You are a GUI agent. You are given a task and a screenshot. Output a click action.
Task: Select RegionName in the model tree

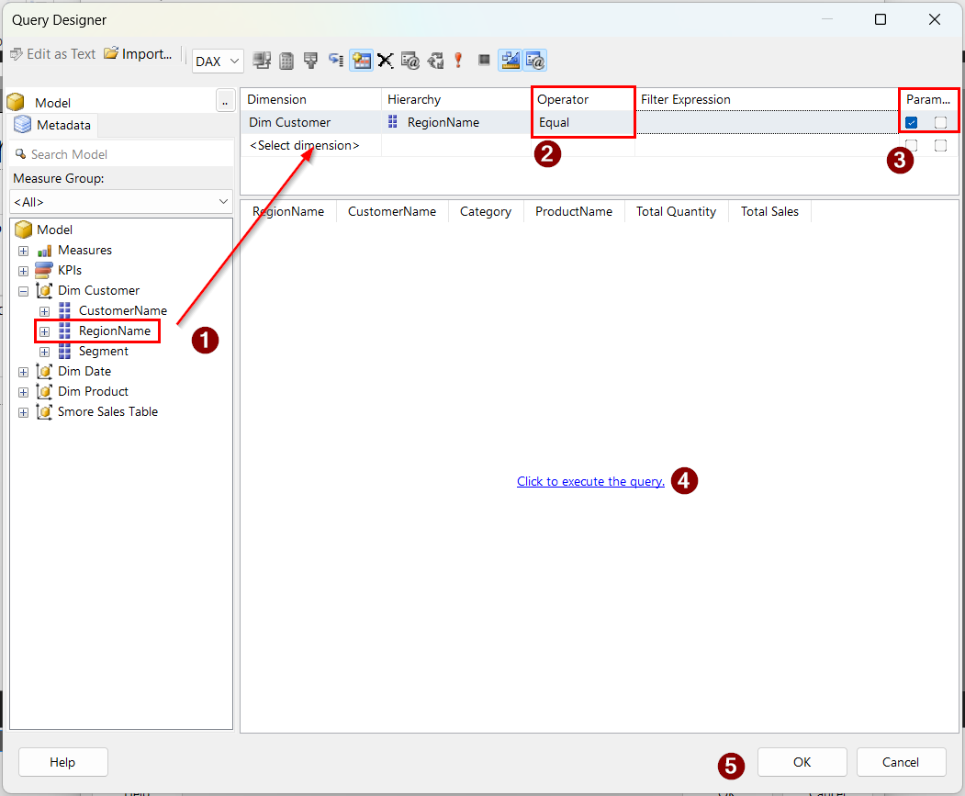[115, 331]
